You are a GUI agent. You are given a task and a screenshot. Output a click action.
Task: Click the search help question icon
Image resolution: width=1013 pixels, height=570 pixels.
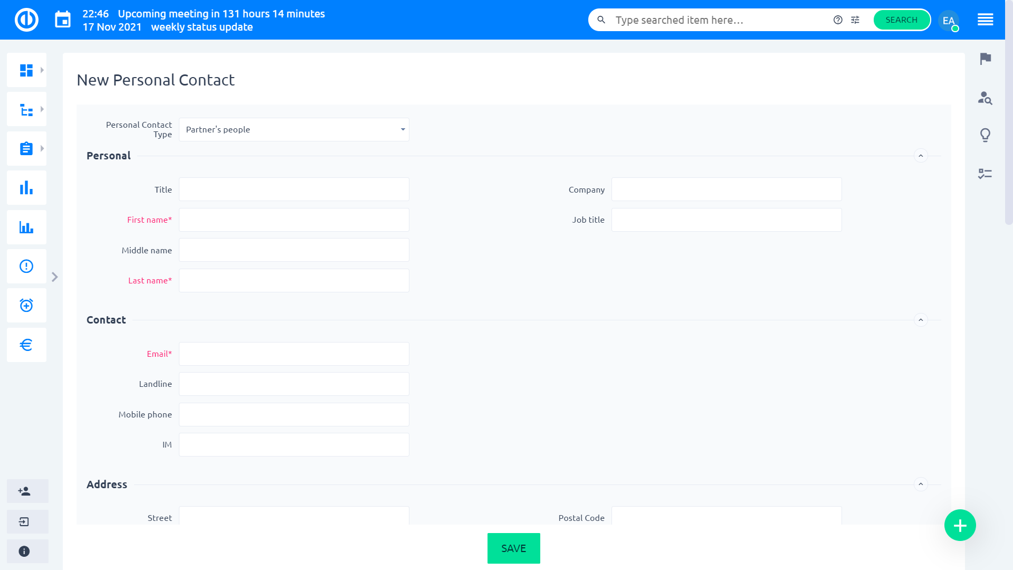click(838, 20)
